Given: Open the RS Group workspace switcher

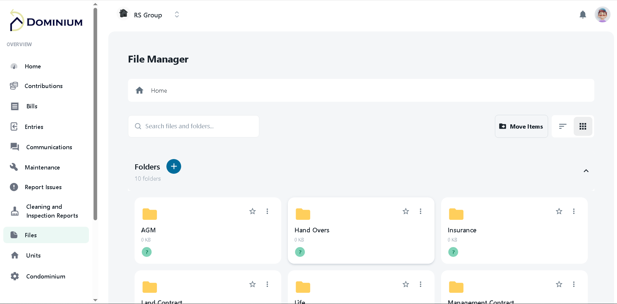Looking at the screenshot, I should pyautogui.click(x=177, y=14).
